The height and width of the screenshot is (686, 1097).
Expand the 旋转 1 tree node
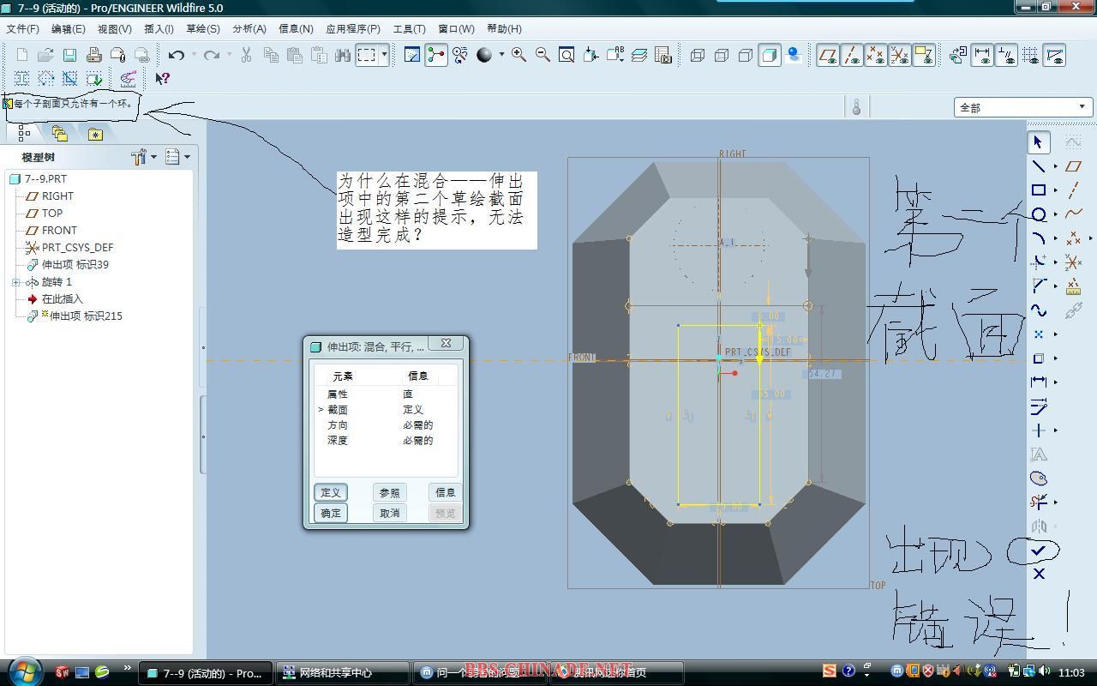click(16, 282)
